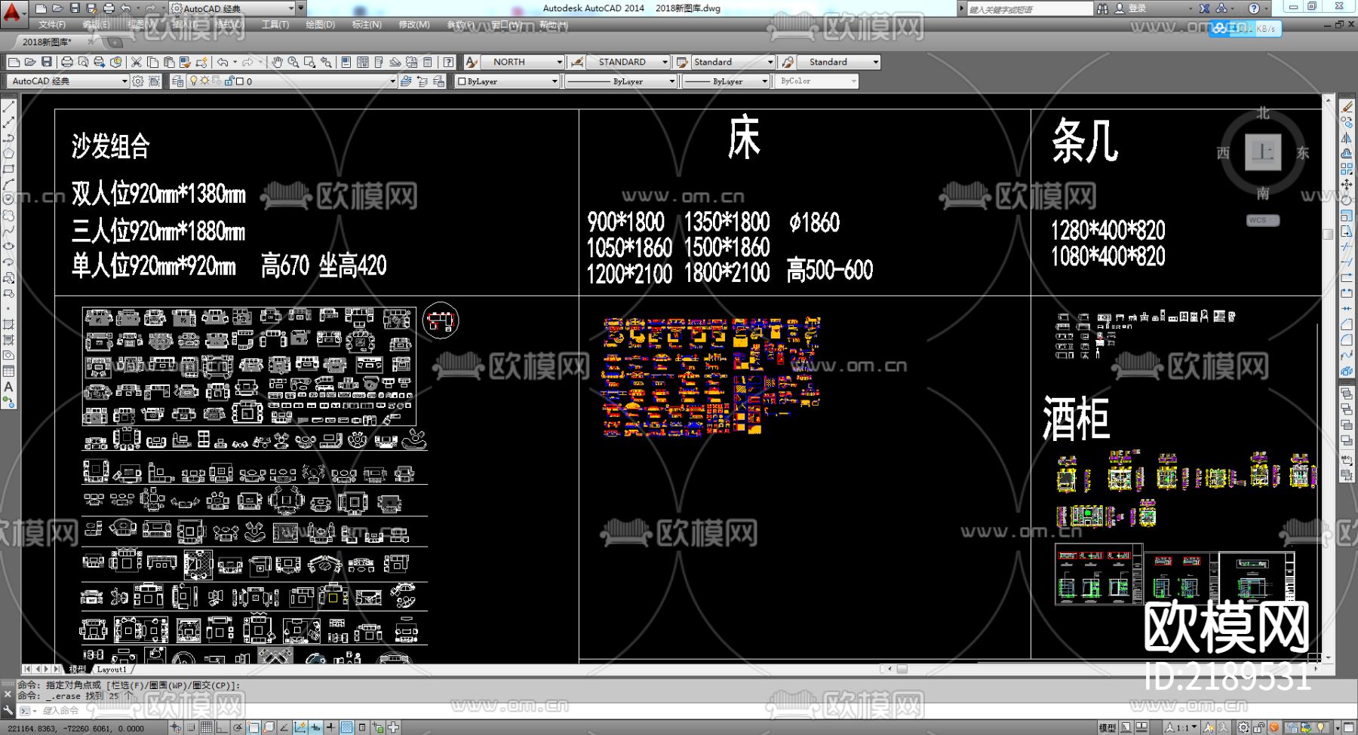Image resolution: width=1358 pixels, height=735 pixels.
Task: Select the Line tool in draw toolbar
Action: [x=9, y=107]
